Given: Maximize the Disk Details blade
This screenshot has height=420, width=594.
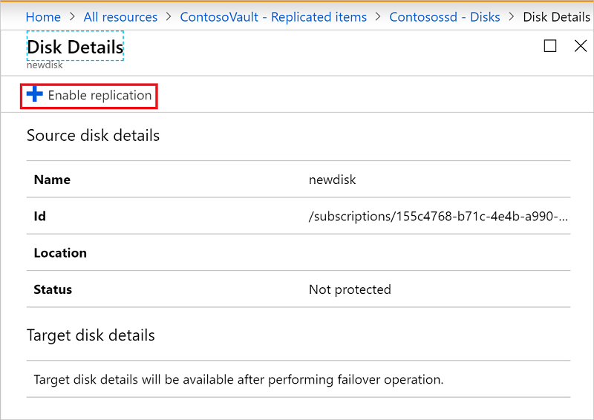Looking at the screenshot, I should click(x=550, y=46).
